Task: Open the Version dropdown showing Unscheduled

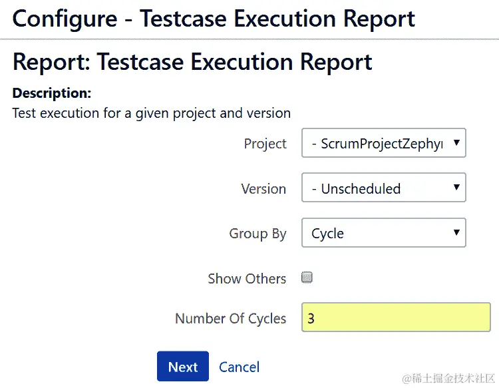Action: coord(376,188)
